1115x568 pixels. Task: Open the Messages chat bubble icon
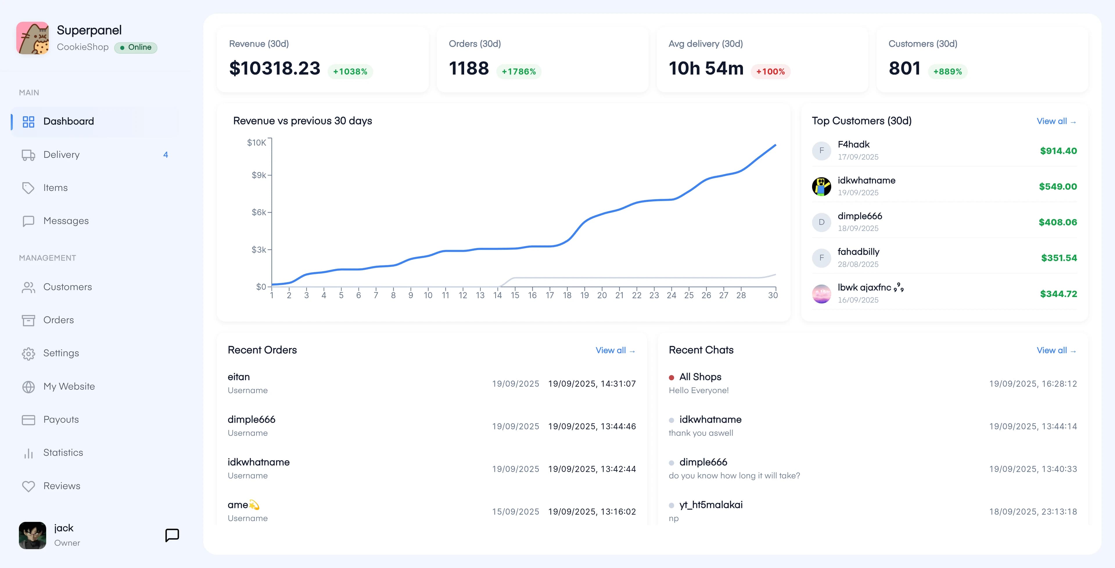[28, 221]
